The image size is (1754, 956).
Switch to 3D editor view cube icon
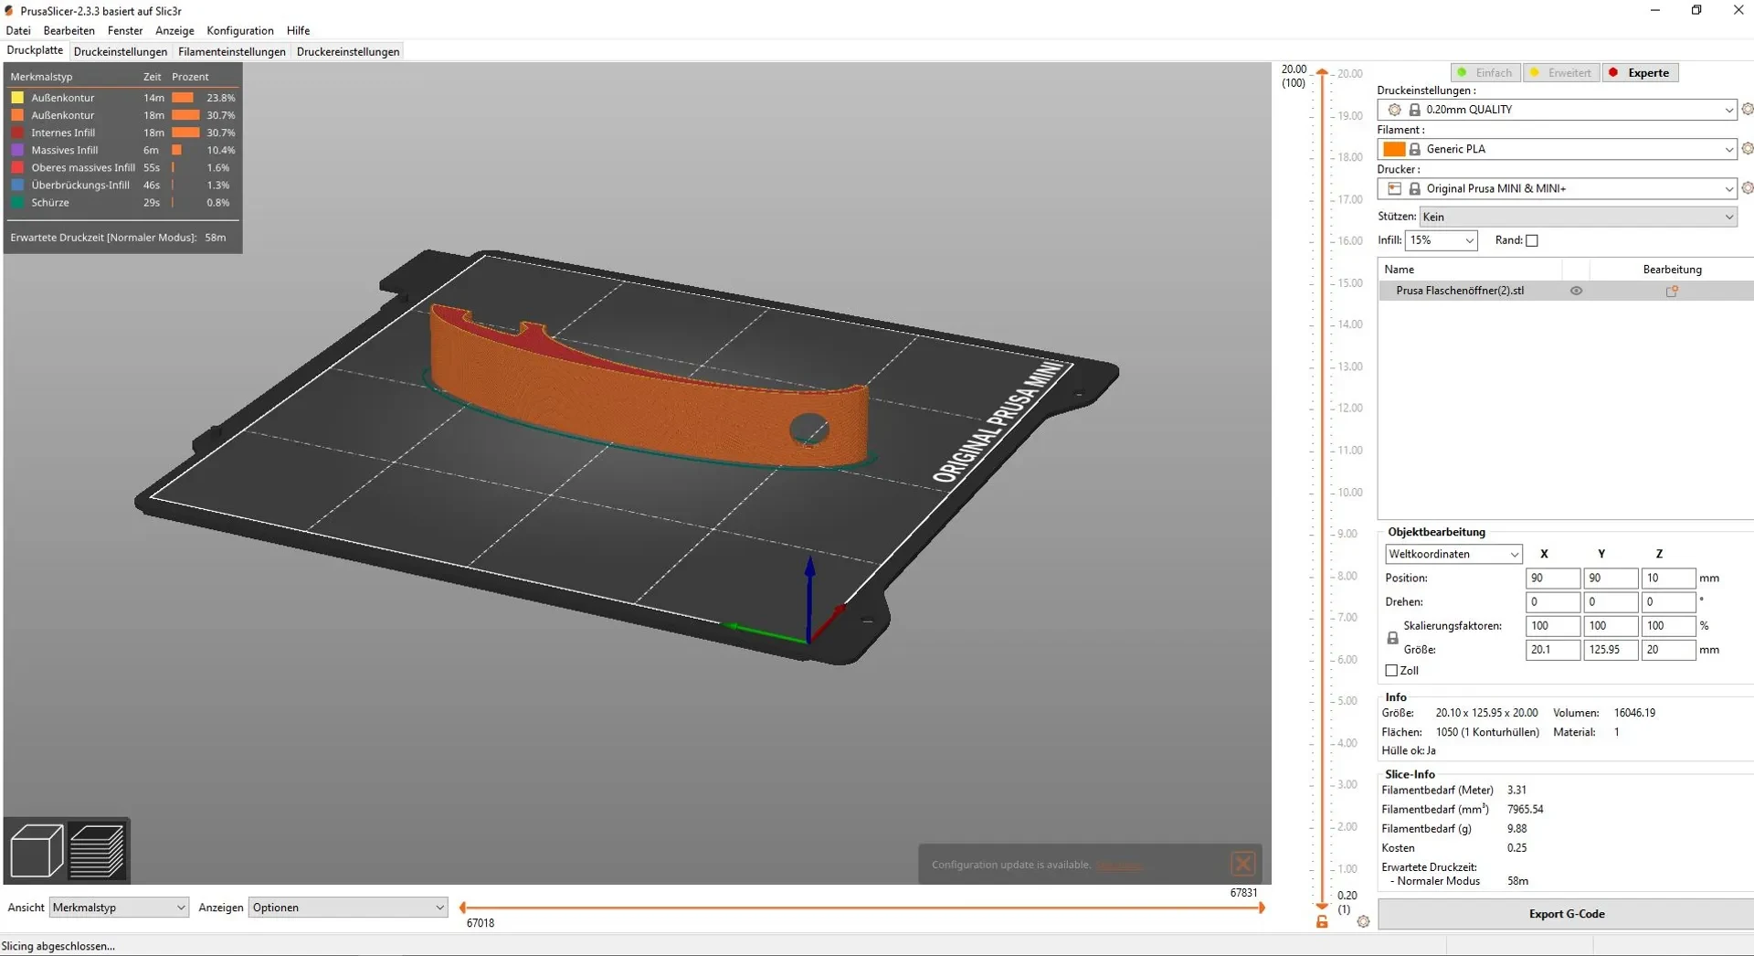pos(37,851)
